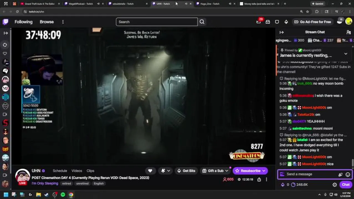
Task: Open the three-dot stream options menu
Action: coord(266,179)
